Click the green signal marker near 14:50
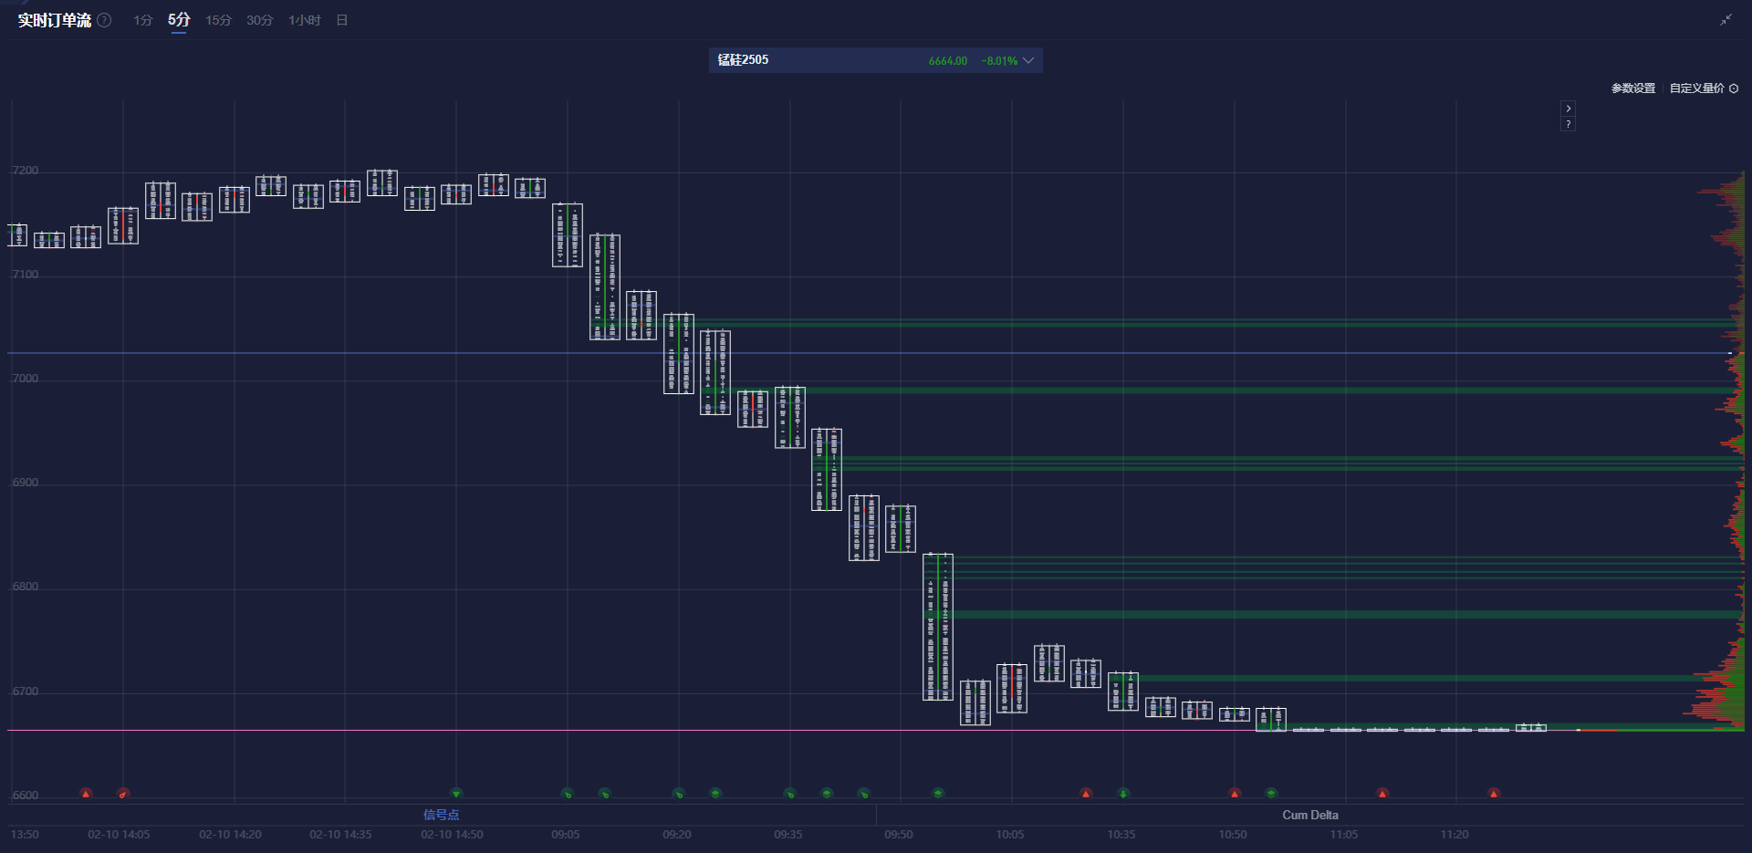This screenshot has height=853, width=1752. coord(456,794)
